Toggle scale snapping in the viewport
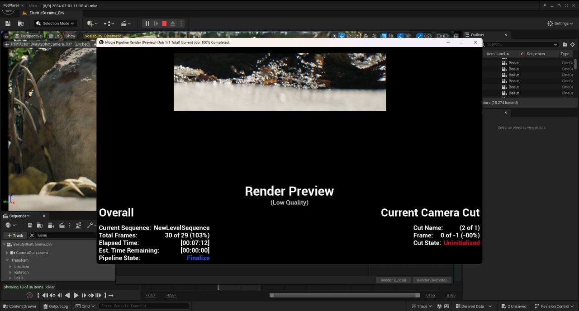 [x=419, y=36]
